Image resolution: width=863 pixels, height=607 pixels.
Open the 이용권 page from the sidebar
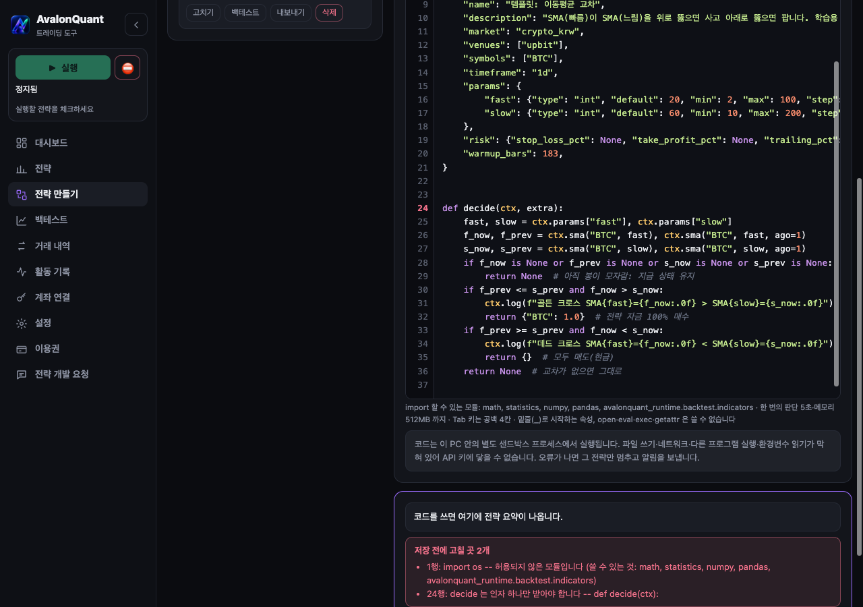click(78, 349)
